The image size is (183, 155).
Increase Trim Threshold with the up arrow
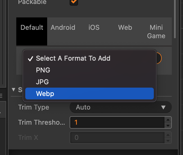[168, 120]
